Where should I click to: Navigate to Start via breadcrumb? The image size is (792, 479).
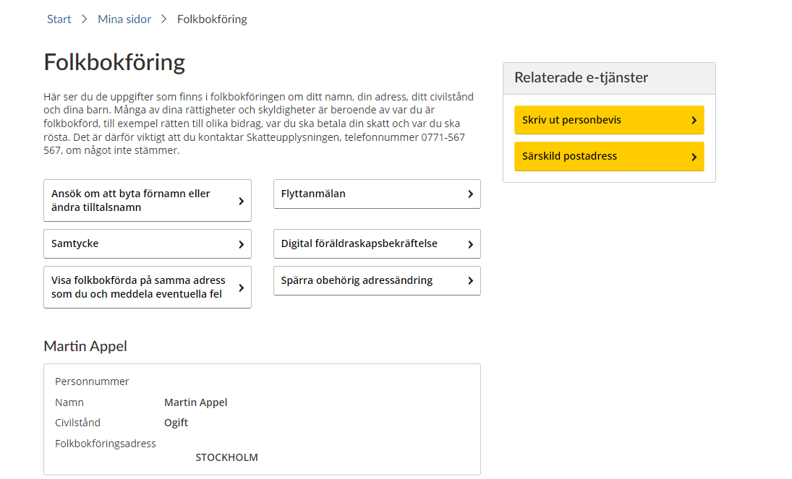[x=59, y=19]
